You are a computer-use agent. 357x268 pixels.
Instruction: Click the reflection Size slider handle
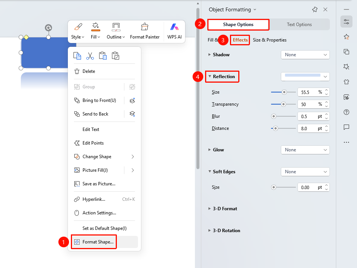click(284, 92)
